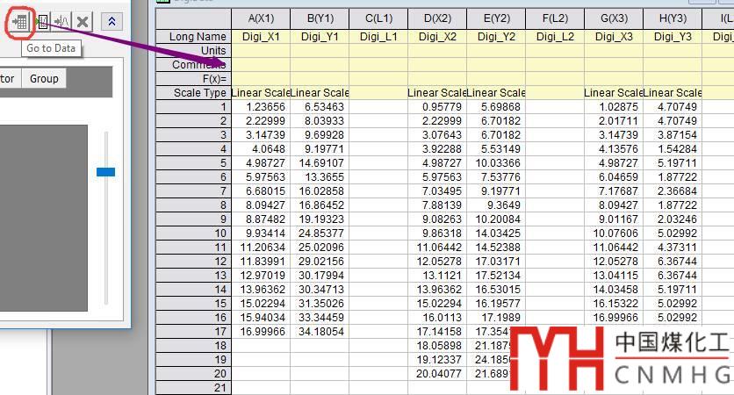Click the blue vertical slider thumb
This screenshot has height=395, width=734.
(105, 172)
